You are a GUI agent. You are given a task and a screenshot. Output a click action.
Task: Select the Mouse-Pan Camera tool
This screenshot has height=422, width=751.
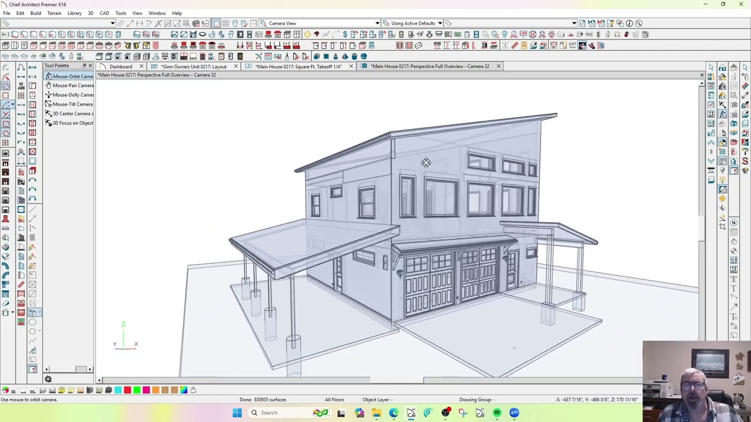coord(69,86)
